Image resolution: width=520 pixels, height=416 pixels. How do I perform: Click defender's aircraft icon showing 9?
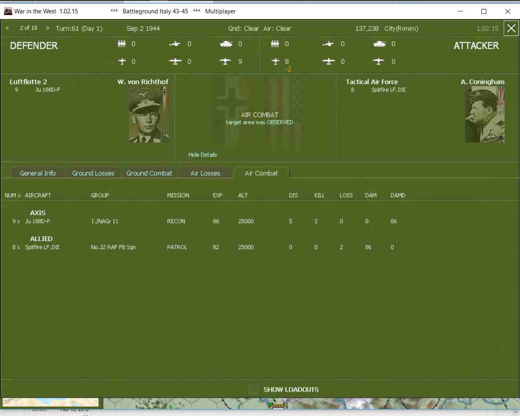pos(225,61)
